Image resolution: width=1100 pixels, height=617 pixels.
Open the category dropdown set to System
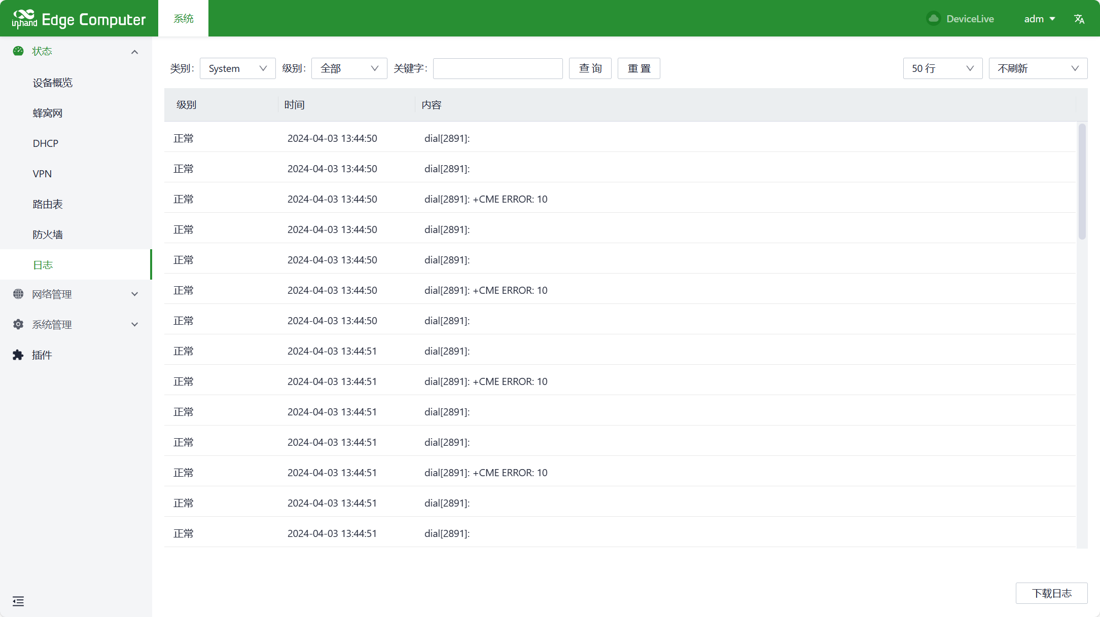(x=238, y=68)
